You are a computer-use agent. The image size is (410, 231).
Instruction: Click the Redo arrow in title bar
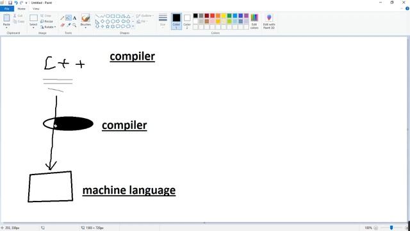(x=21, y=3)
